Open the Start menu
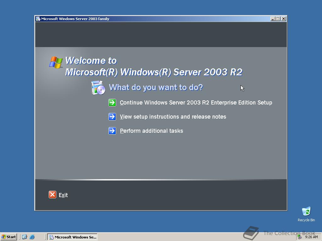 coord(8,237)
